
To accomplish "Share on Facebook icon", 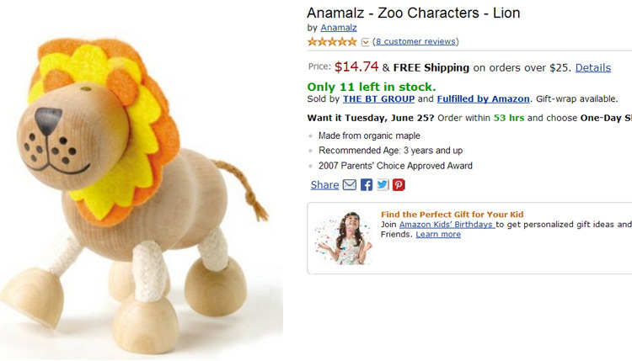I will pyautogui.click(x=367, y=185).
